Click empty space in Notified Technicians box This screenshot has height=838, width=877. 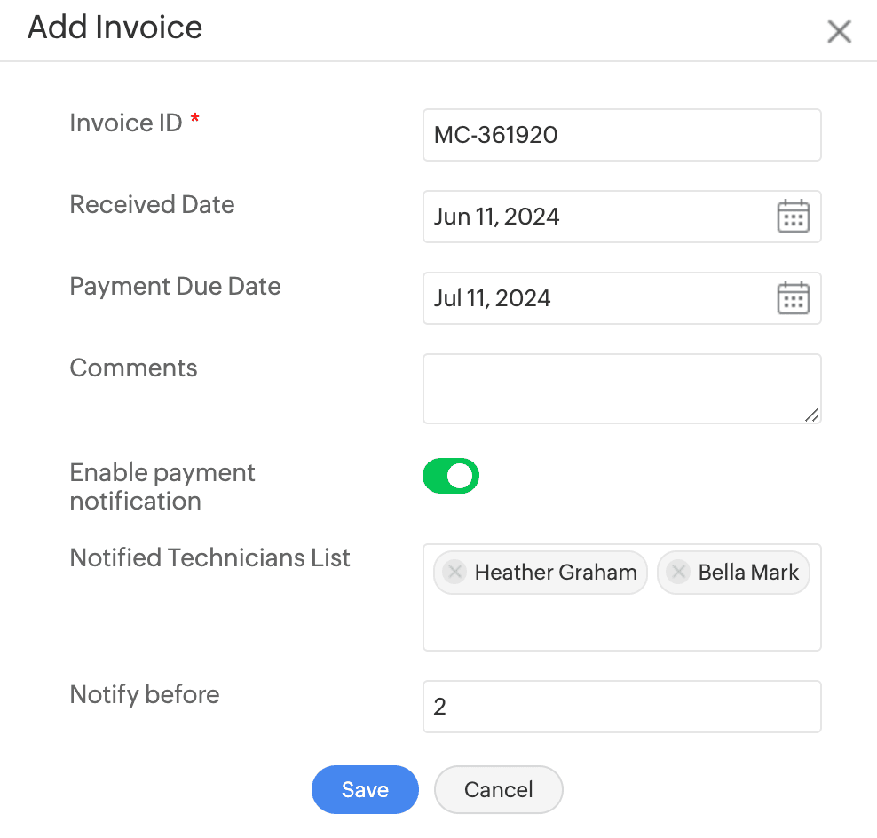point(621,623)
